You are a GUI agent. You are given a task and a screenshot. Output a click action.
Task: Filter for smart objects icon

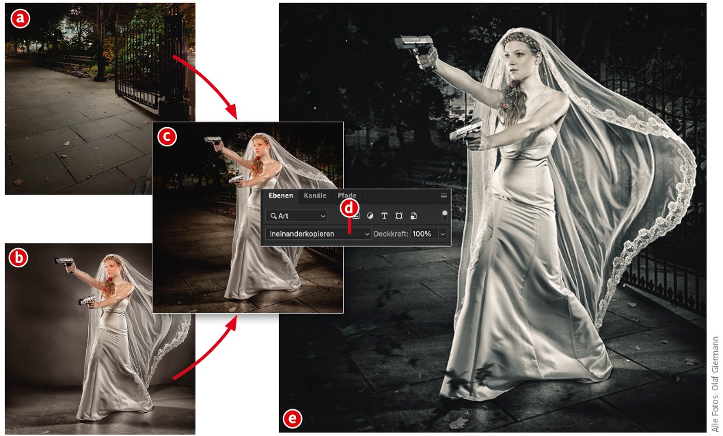[413, 216]
